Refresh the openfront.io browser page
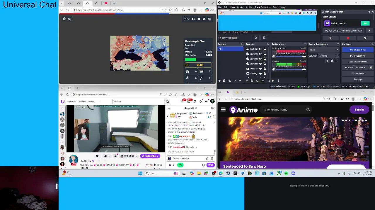Image resolution: width=375 pixels, height=210 pixels. click(68, 10)
